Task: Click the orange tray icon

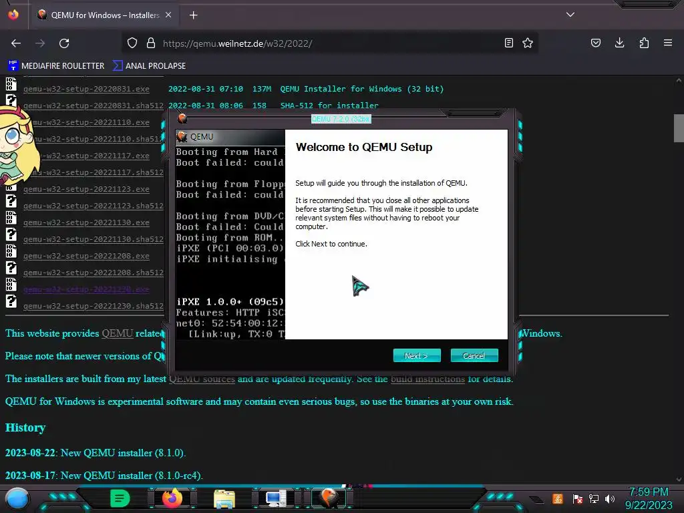Action: click(558, 498)
